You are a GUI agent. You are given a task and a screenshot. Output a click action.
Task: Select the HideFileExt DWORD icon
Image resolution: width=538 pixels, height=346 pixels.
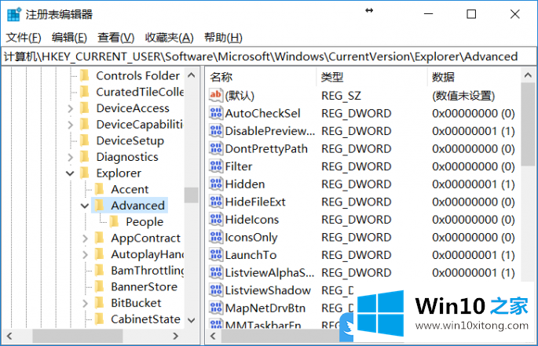(x=215, y=202)
